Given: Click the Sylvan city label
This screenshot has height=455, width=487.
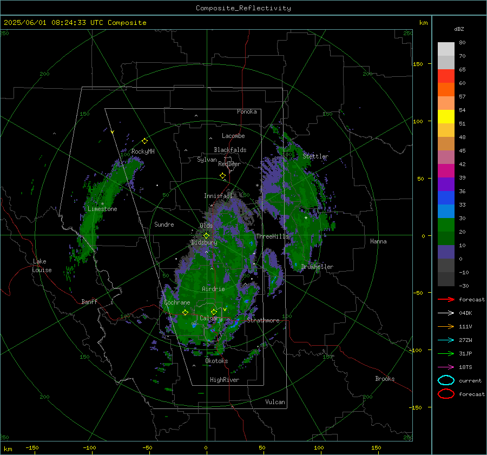Looking at the screenshot, I should (207, 160).
